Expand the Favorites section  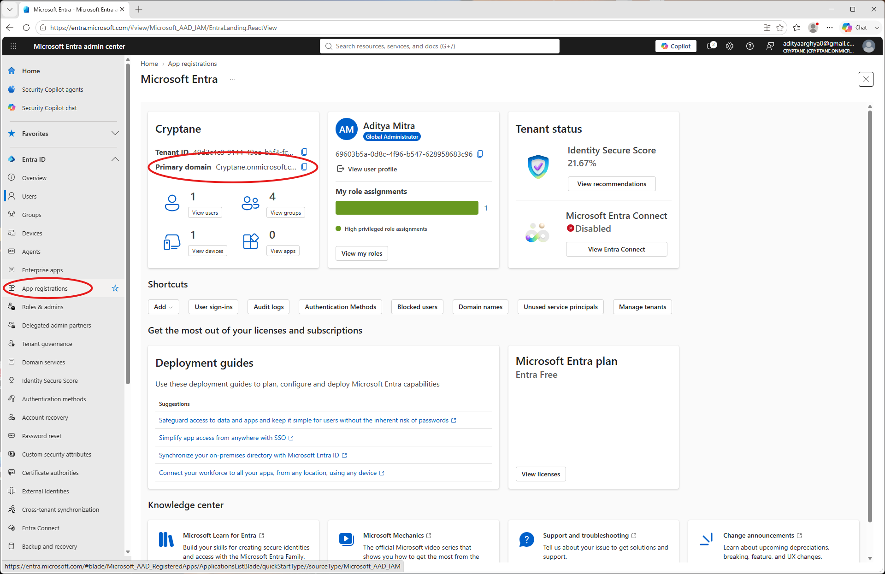point(115,133)
